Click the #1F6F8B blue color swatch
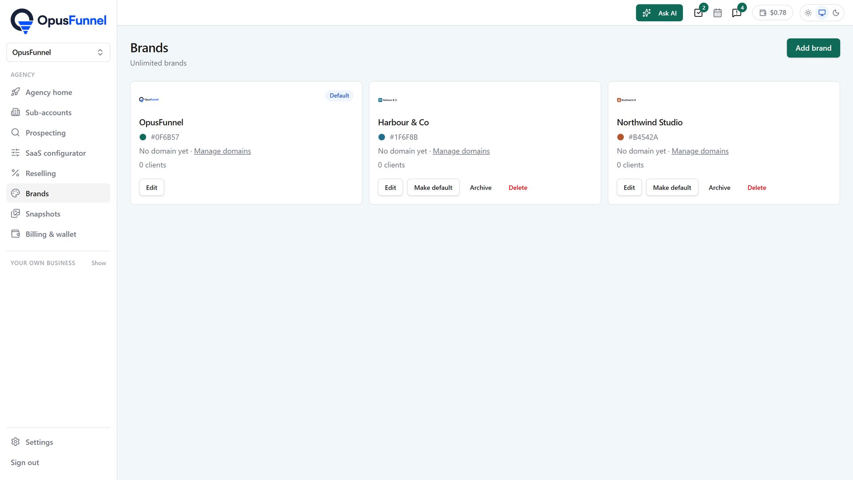This screenshot has height=480, width=853. (x=382, y=137)
